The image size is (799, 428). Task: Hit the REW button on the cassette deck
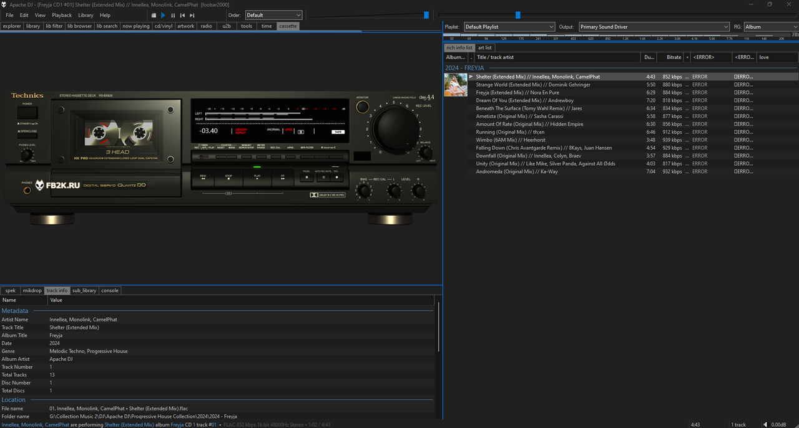point(203,178)
